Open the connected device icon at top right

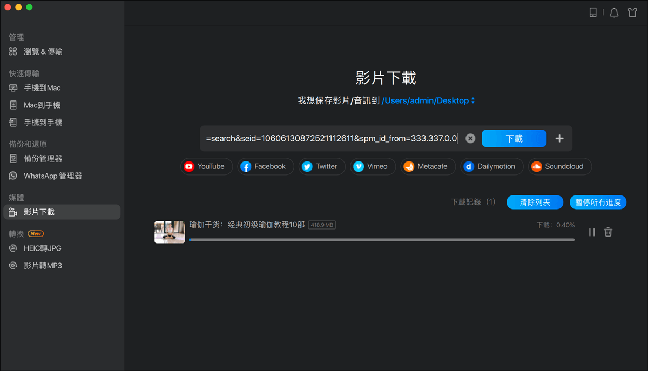593,12
